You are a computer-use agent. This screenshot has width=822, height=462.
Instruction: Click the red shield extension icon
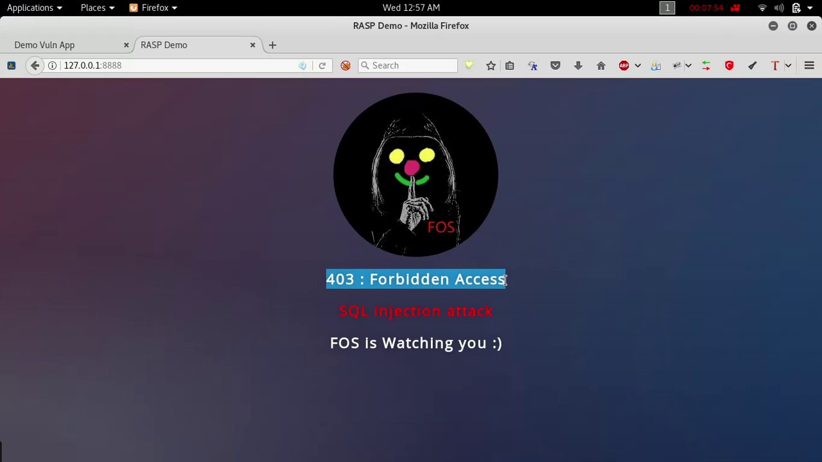pyautogui.click(x=729, y=65)
